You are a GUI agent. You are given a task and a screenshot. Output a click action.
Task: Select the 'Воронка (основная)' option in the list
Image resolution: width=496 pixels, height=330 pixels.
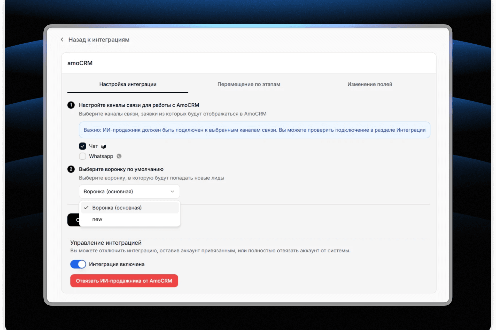pyautogui.click(x=117, y=208)
